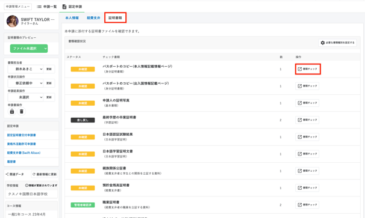This screenshot has height=218, width=365.
Task: Switch to the 経費支弁 tab
Action: click(93, 18)
